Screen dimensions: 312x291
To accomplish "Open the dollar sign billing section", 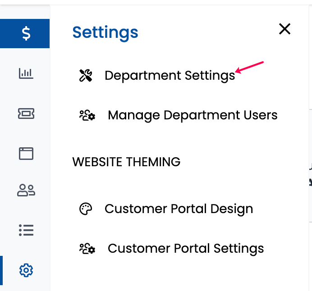I will click(x=25, y=33).
